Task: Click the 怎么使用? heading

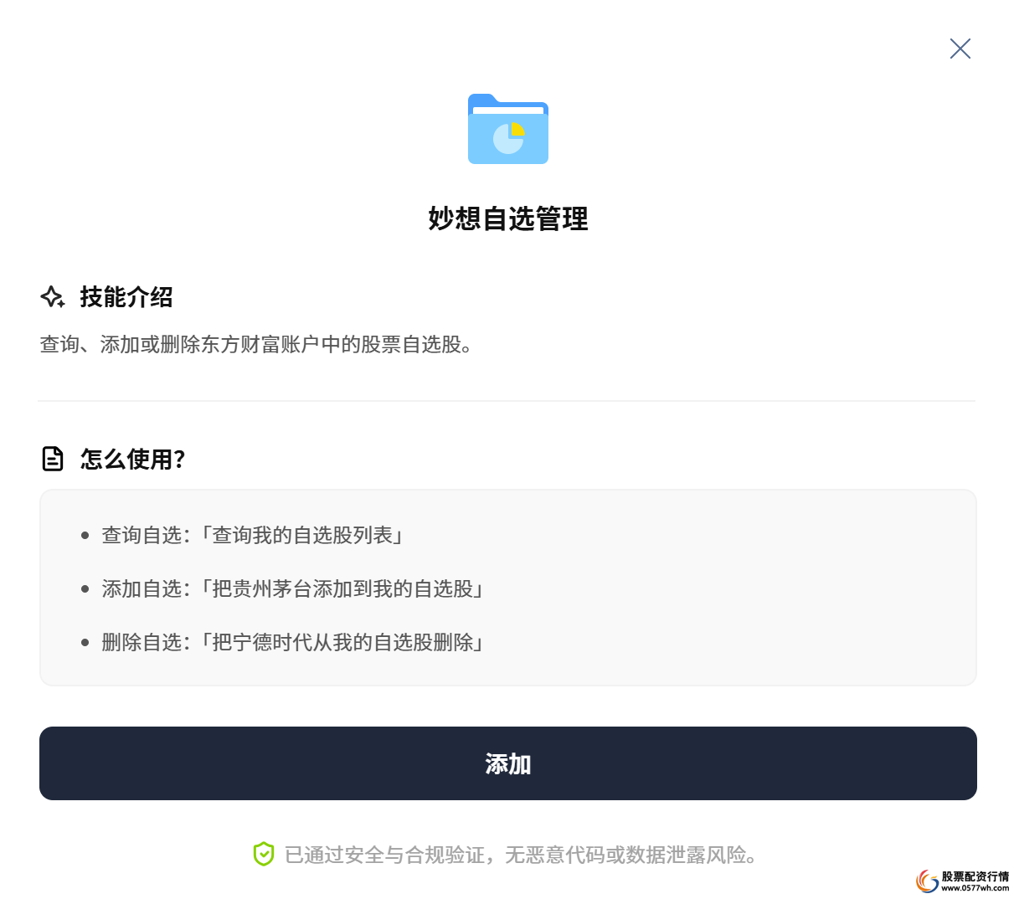Action: coord(132,459)
